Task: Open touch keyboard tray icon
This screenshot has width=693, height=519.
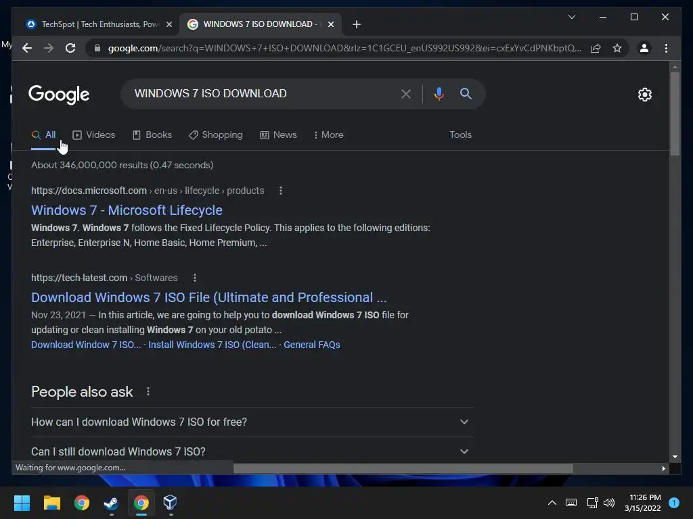Action: (x=571, y=503)
